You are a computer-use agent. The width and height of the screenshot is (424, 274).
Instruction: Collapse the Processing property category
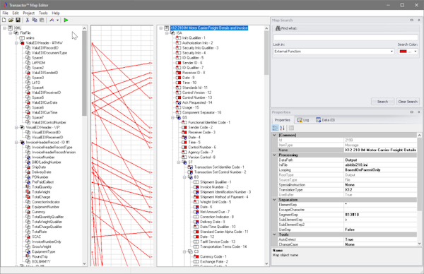(274, 155)
